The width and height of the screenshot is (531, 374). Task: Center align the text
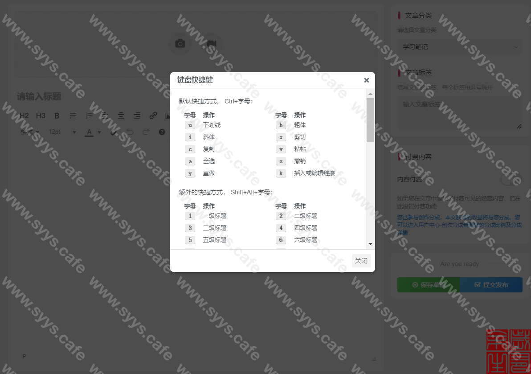121,115
